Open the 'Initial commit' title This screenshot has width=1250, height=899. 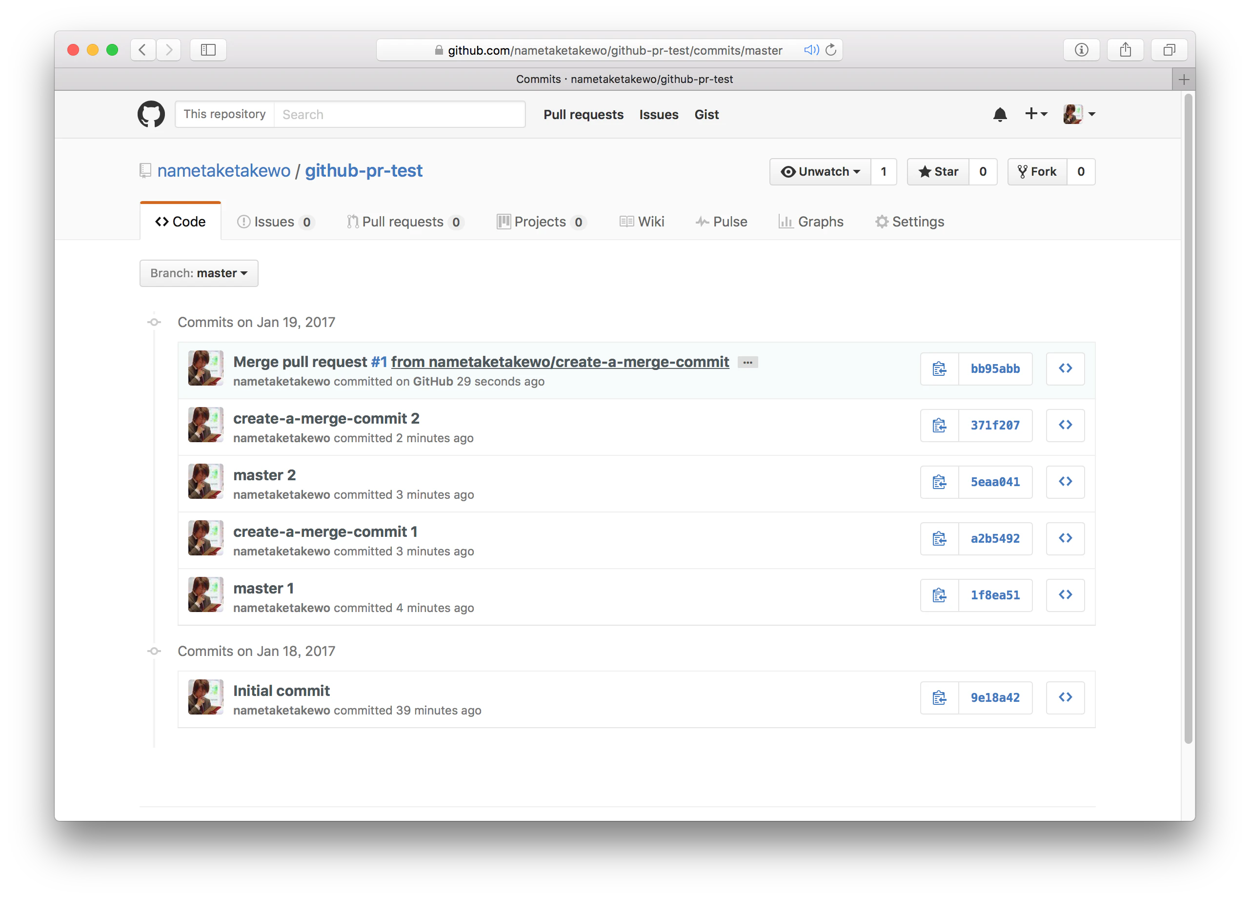pyautogui.click(x=282, y=691)
